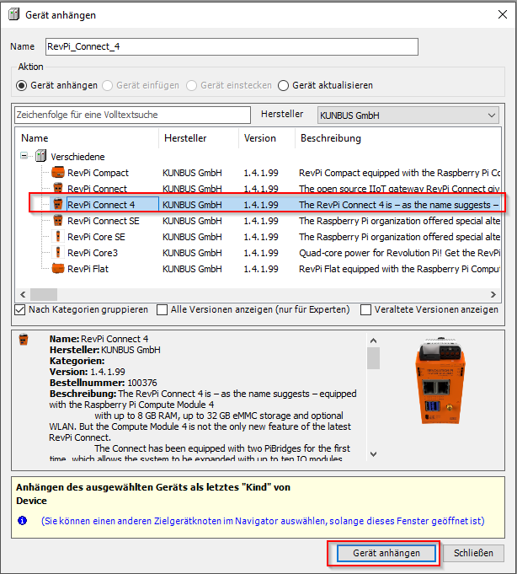Select the RevPi Connect 4 row name
The height and width of the screenshot is (574, 517).
101,205
